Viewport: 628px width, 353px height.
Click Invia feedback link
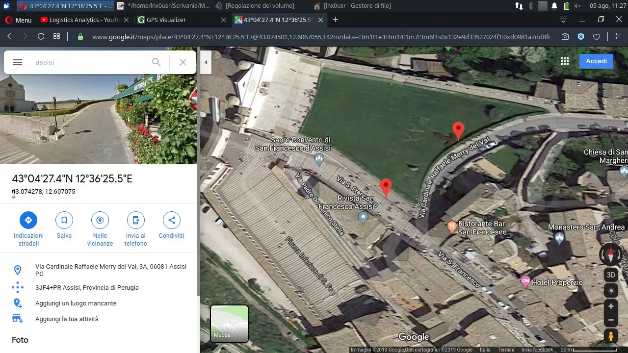537,350
